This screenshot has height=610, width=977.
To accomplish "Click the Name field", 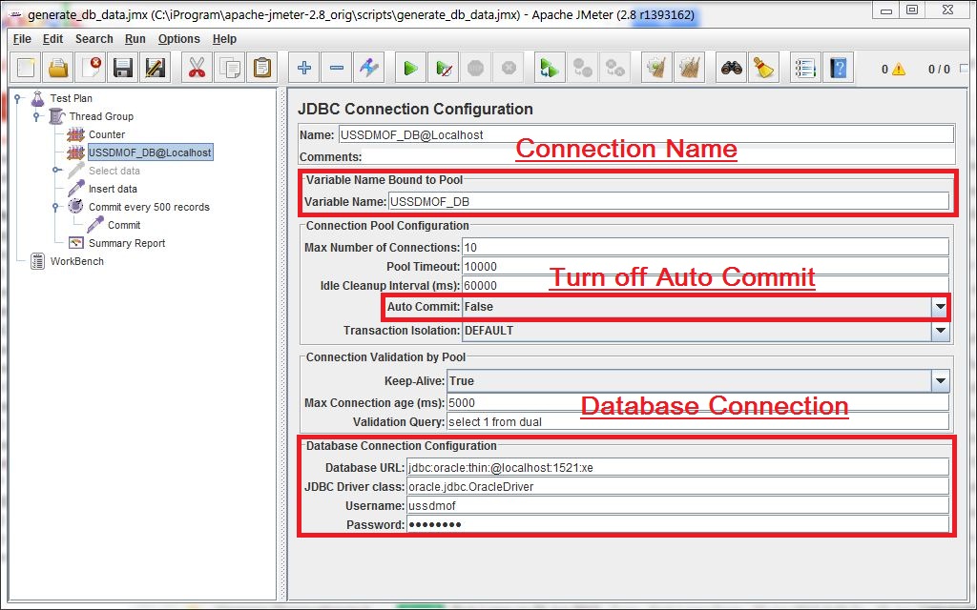I will [646, 134].
